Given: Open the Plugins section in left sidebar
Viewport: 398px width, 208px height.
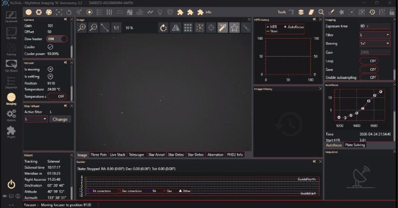Looking at the screenshot, I should 11,132.
